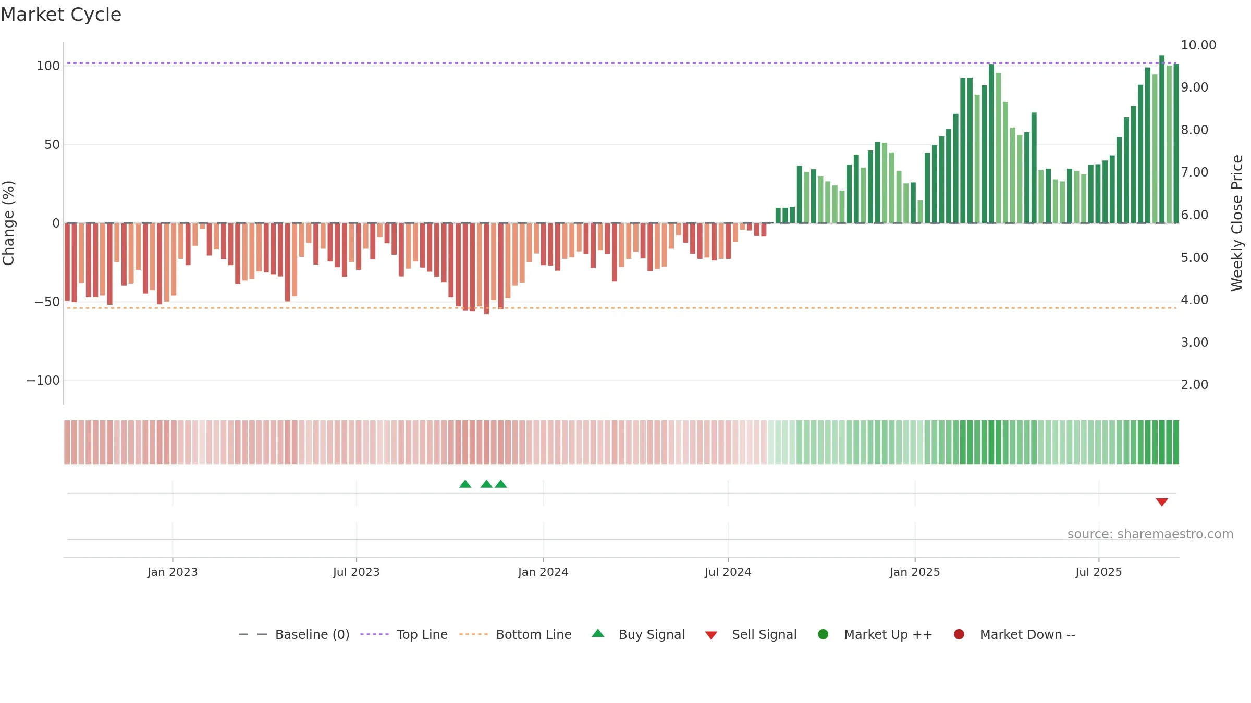This screenshot has height=703, width=1251.
Task: Click the gray dashed Baseline legend swatch
Action: click(x=252, y=634)
